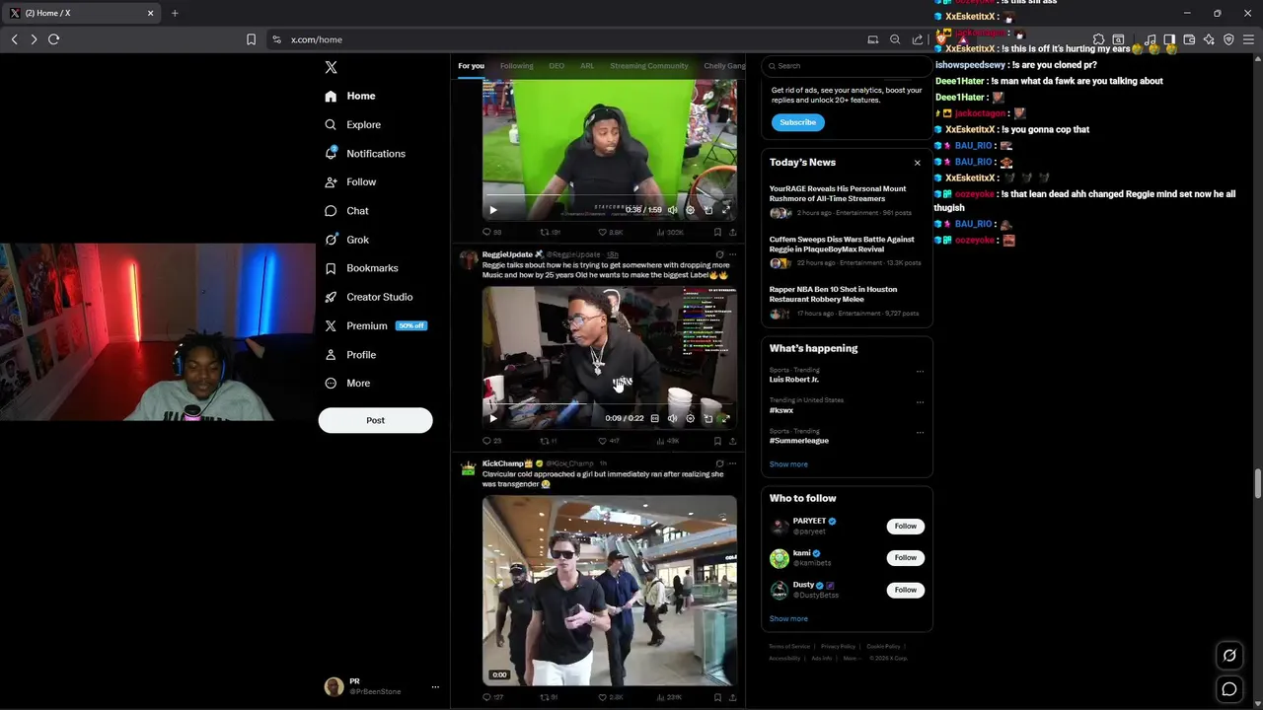This screenshot has height=710, width=1263.
Task: Follow the kami account
Action: 905,558
